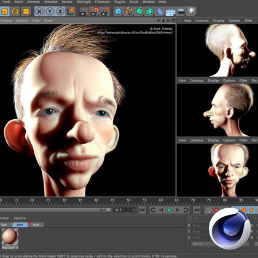The image size is (258, 258).
Task: Click the record active objects button
Action: [208, 210]
